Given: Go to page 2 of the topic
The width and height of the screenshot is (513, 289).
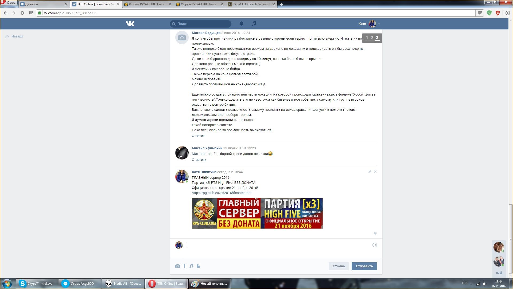Looking at the screenshot, I should click(x=372, y=38).
